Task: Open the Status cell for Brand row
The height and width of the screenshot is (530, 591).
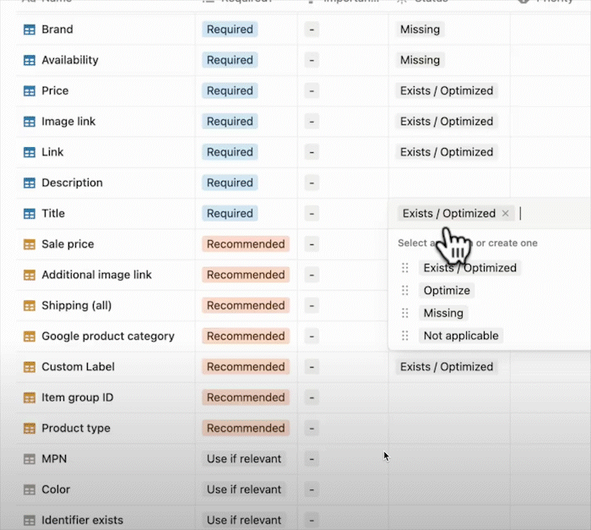Action: 448,30
